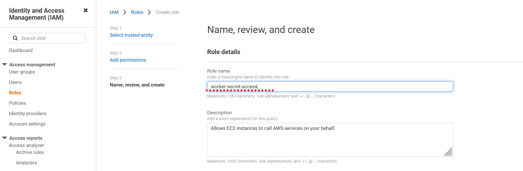This screenshot has width=523, height=171.
Task: Click the magnifier icon in search box
Action: (15, 38)
